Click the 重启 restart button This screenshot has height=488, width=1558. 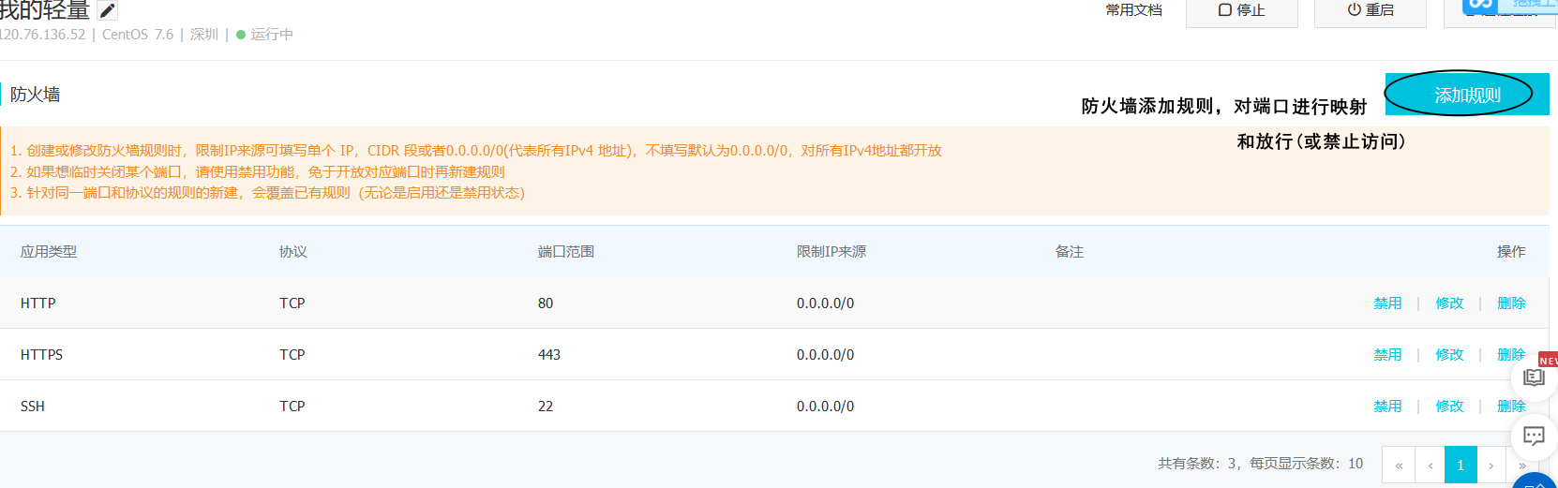pyautogui.click(x=1371, y=11)
